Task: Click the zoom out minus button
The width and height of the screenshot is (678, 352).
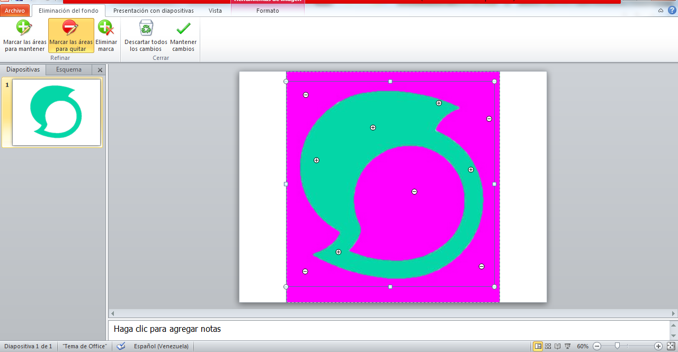Action: pyautogui.click(x=597, y=346)
